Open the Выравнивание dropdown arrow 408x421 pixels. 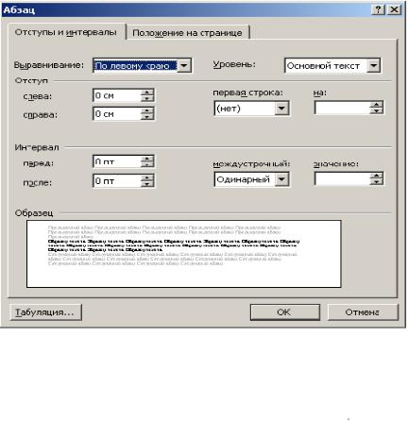click(184, 66)
